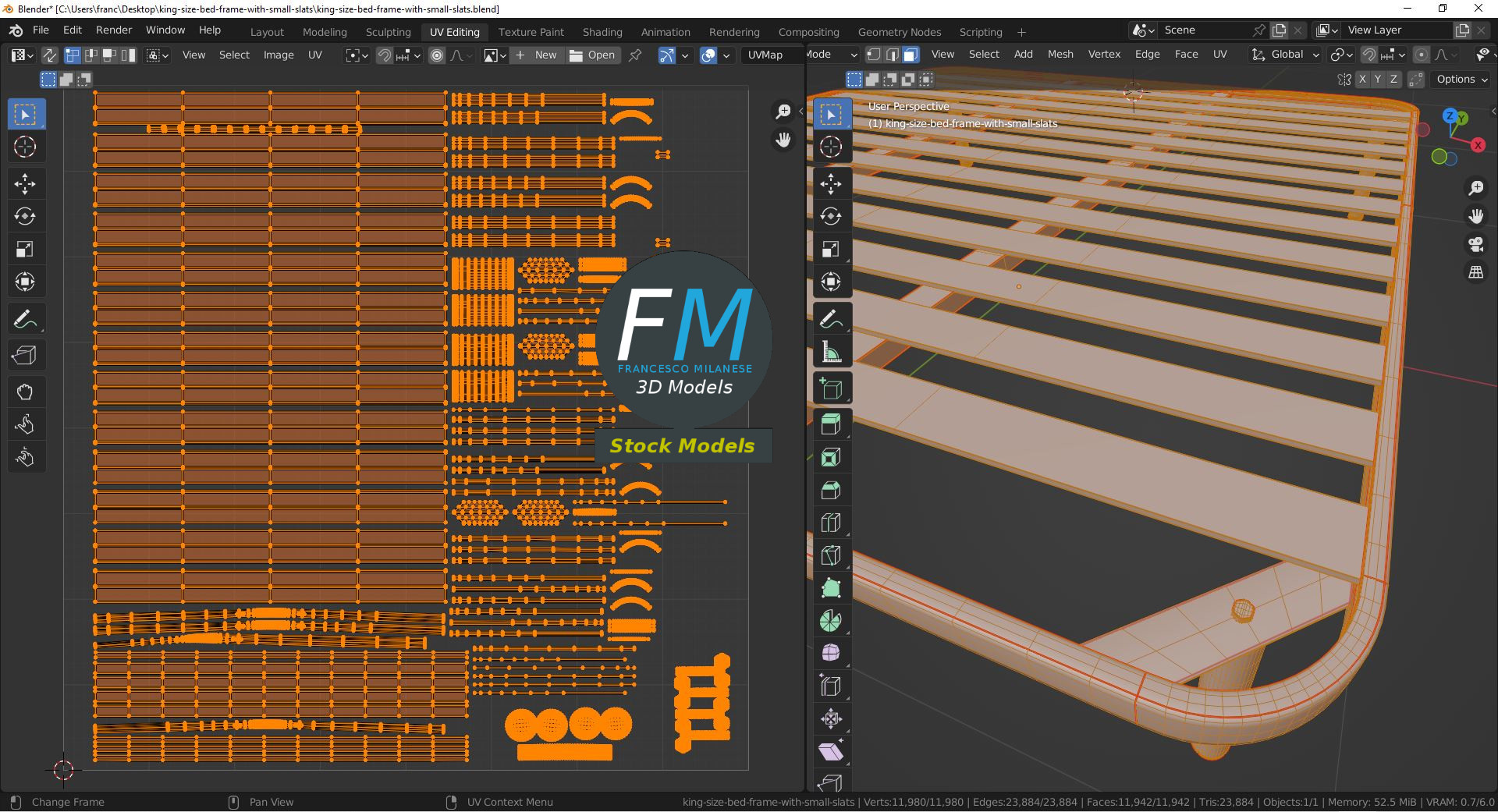Open the UVMap selector dropdown

click(772, 55)
